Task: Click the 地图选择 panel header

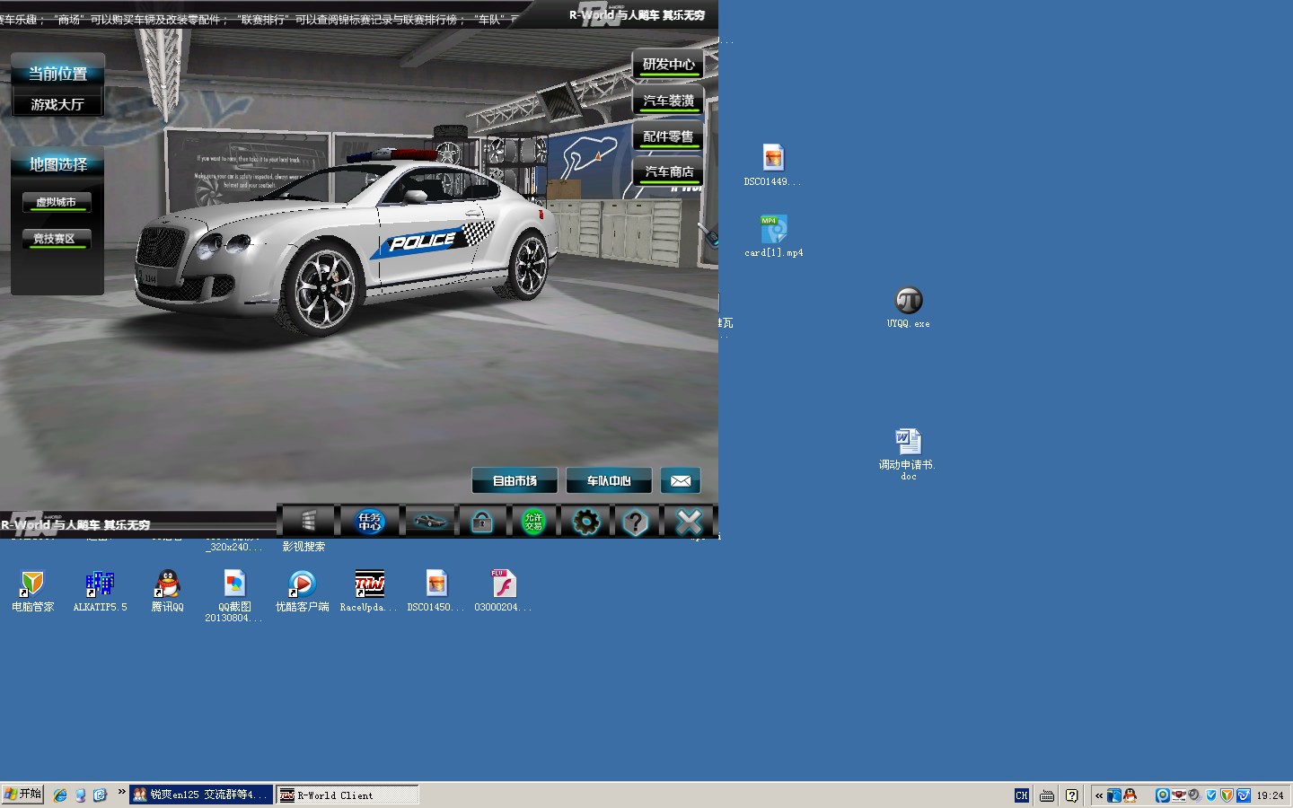Action: click(57, 164)
